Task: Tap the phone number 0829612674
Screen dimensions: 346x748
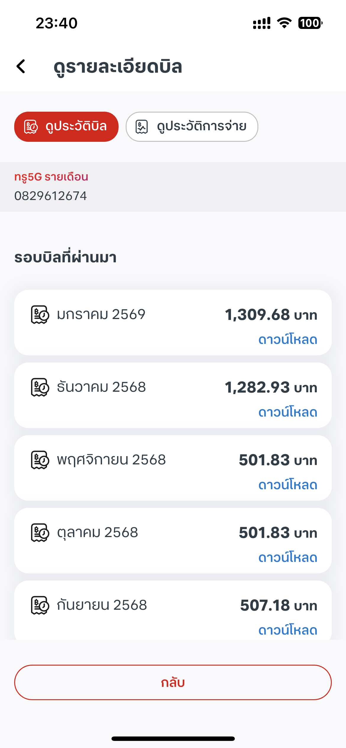Action: tap(51, 196)
